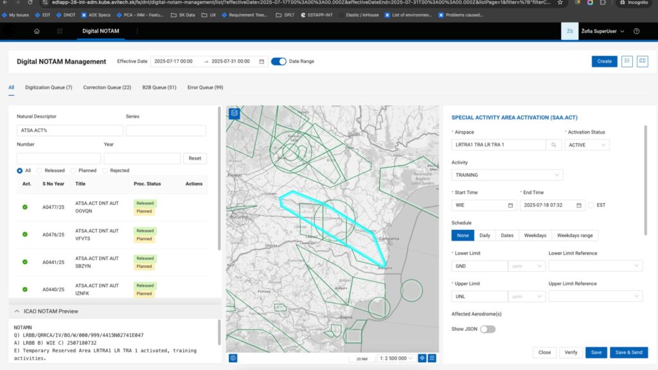Click the Save & Send button
This screenshot has width=658, height=370.
tap(628, 353)
